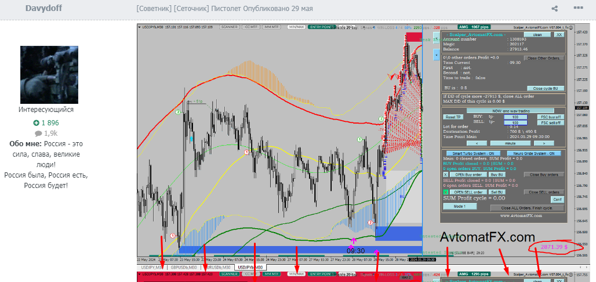Click the BUY tp- input field showing 100

[x=515, y=117]
